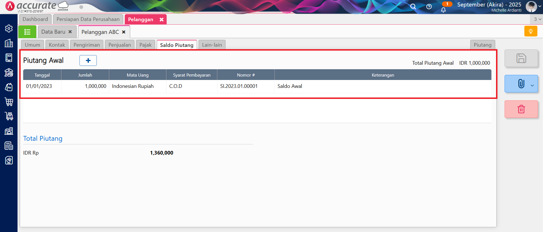The width and height of the screenshot is (543, 232).
Task: Add new Piutang Awal with plus button
Action: 88,60
